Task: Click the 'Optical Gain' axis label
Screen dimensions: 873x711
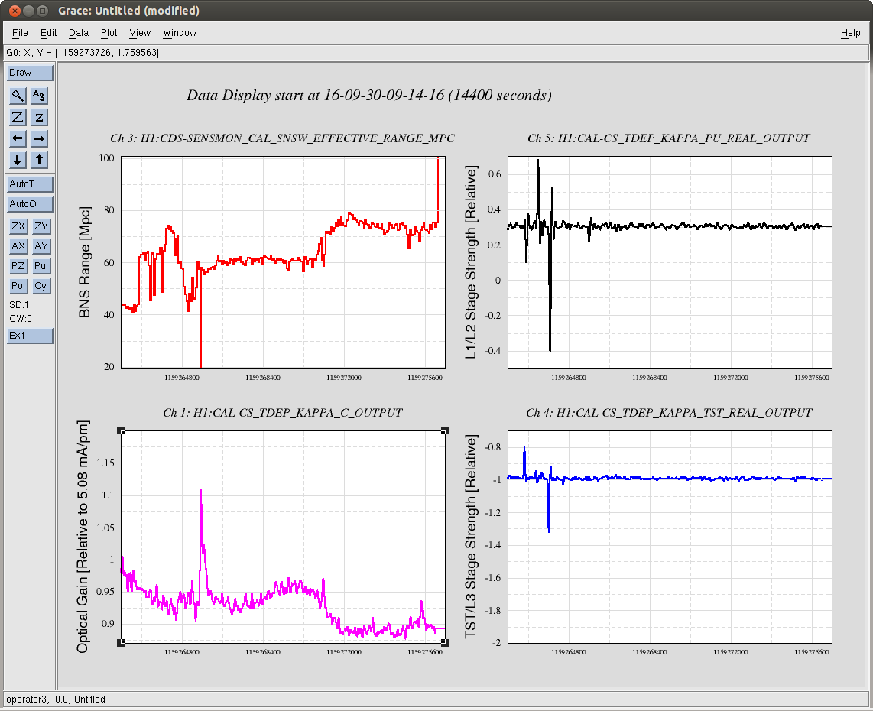Action: click(x=83, y=536)
